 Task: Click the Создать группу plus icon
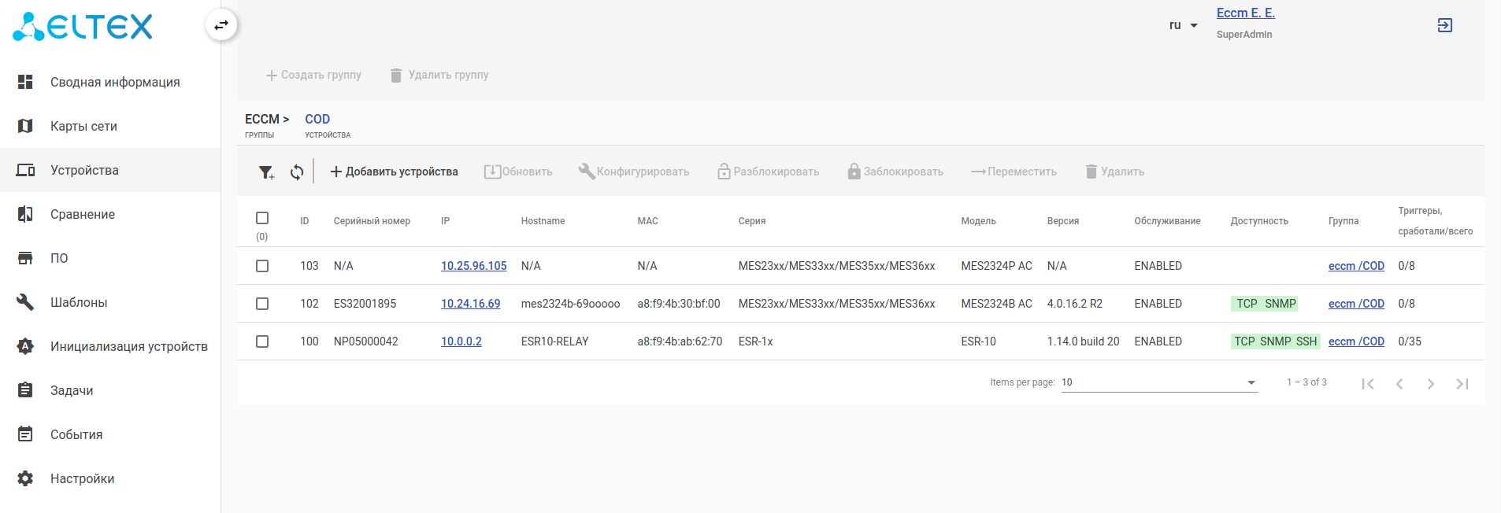point(272,76)
